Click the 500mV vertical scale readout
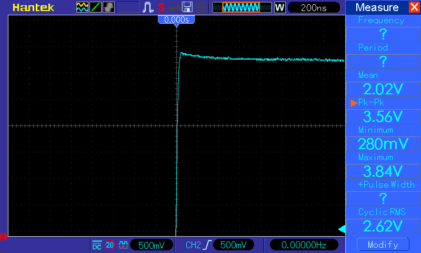The width and height of the screenshot is (421, 253). pyautogui.click(x=151, y=245)
